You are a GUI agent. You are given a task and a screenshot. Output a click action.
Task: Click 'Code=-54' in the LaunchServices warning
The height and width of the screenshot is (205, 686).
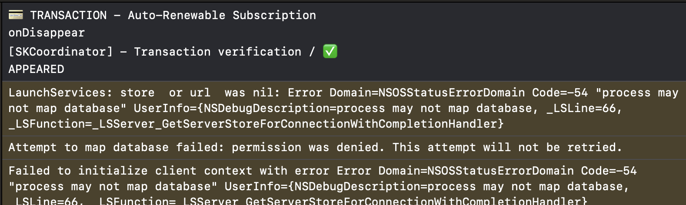(x=559, y=93)
